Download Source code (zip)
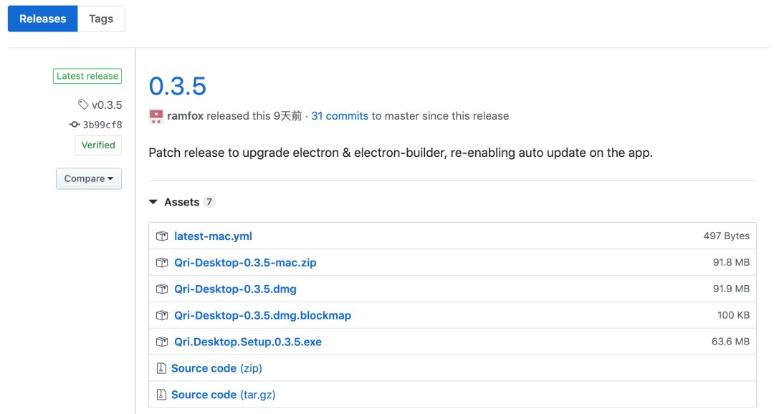Viewport: 774px width, 414px height. click(x=216, y=368)
